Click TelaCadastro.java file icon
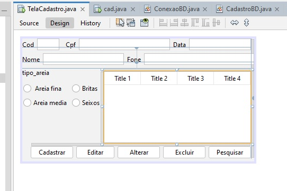The width and height of the screenshot is (287, 191). [21, 9]
